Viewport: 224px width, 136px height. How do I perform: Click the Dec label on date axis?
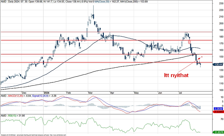click(24, 93)
